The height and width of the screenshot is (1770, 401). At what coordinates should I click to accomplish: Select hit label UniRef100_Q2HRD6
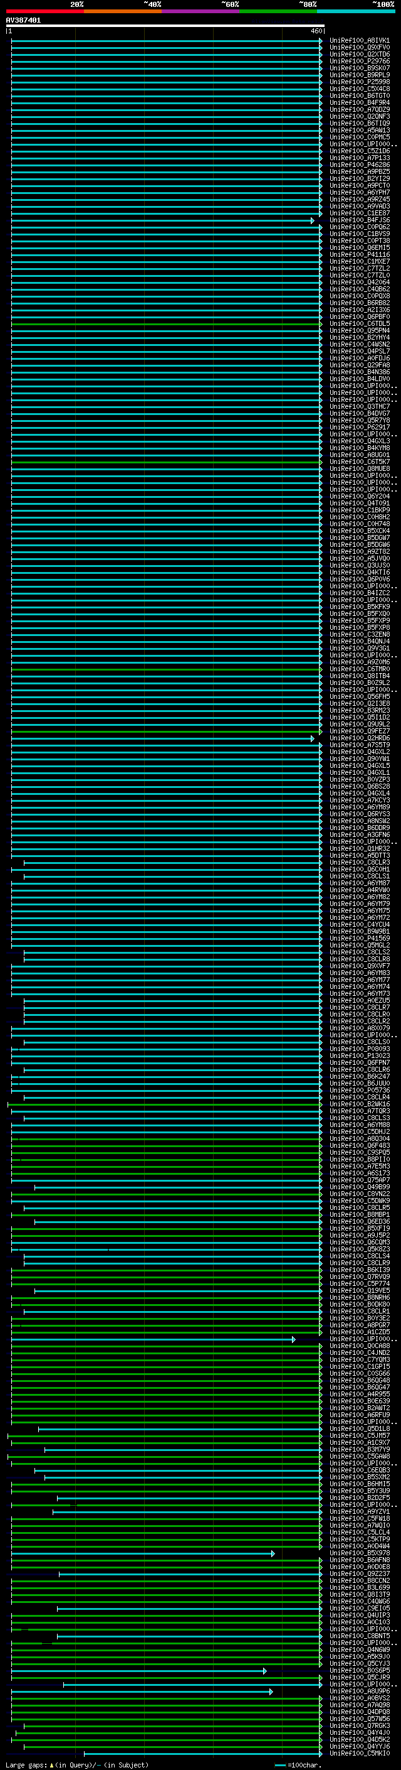[x=359, y=738]
